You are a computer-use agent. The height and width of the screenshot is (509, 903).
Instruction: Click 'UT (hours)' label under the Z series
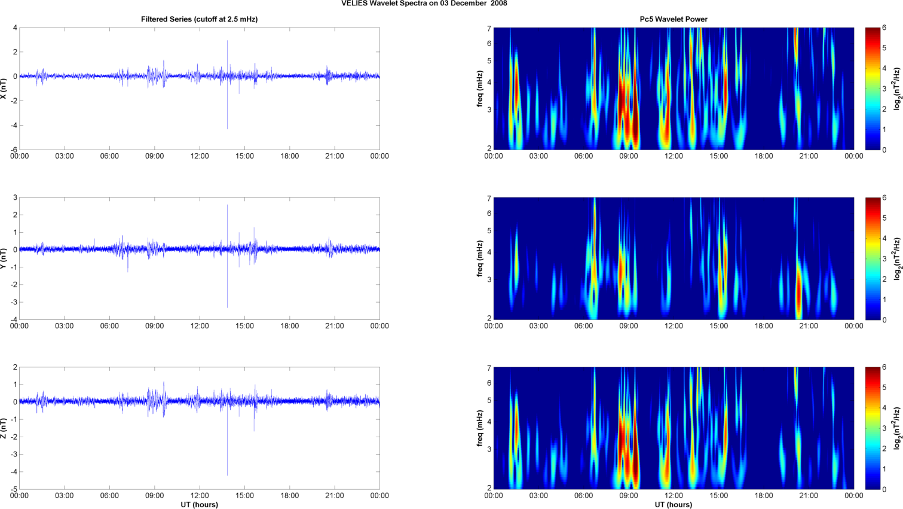[200, 505]
